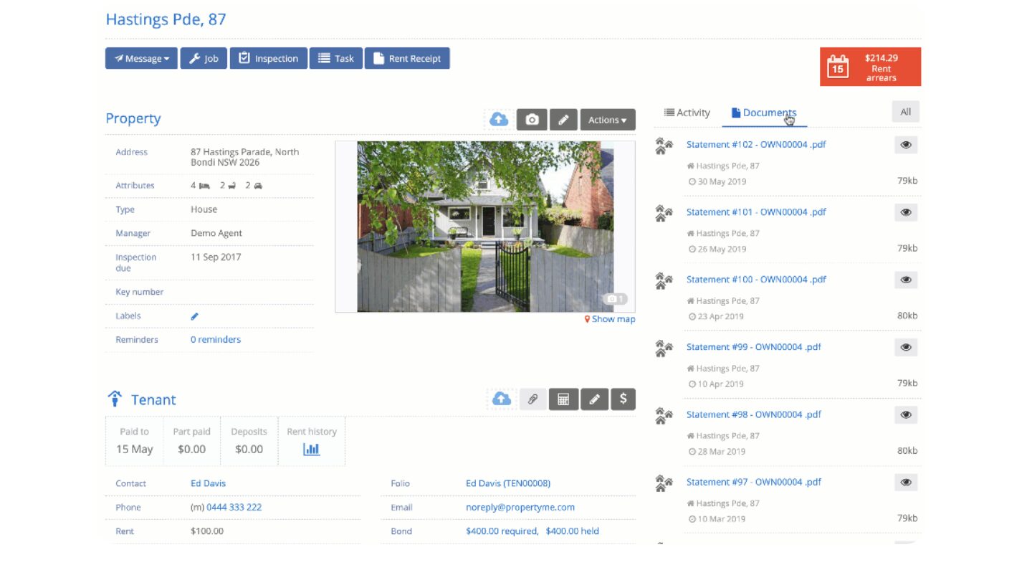The width and height of the screenshot is (1032, 565).
Task: Open contact Ed Davis
Action: click(x=208, y=483)
